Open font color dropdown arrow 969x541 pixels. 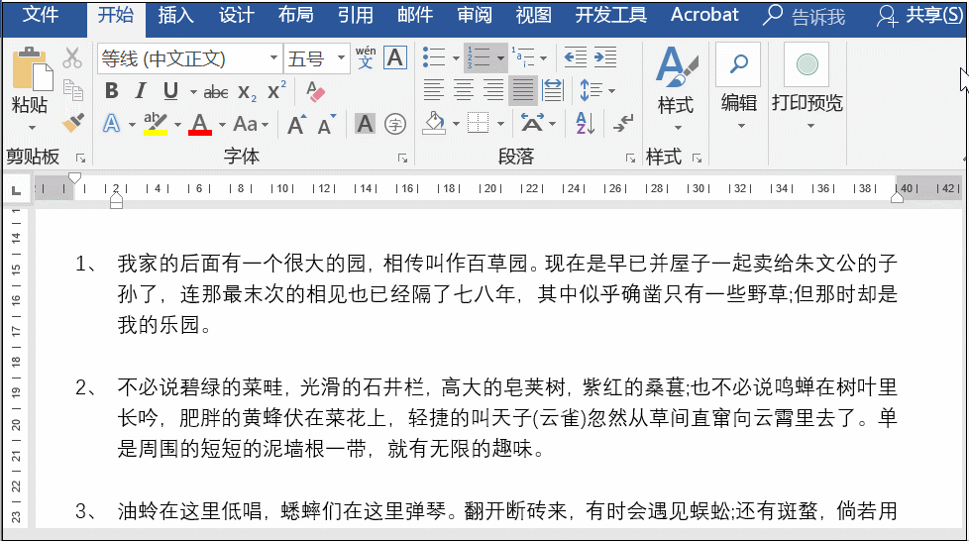tap(222, 124)
